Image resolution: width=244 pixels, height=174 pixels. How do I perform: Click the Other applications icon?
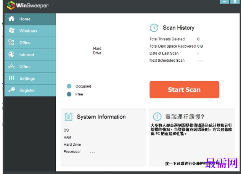coord(11,66)
